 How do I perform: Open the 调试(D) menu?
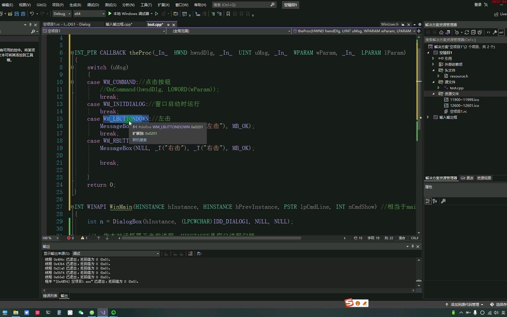pyautogui.click(x=93, y=5)
